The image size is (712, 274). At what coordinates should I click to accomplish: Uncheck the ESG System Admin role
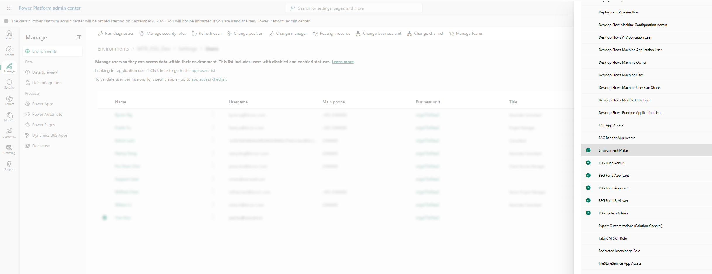[x=588, y=213]
